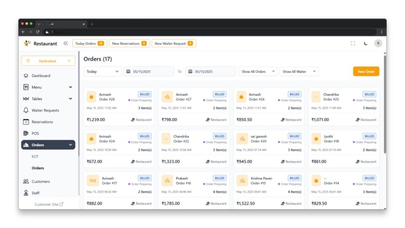The height and width of the screenshot is (228, 405).
Task: Click the Staff person icon
Action: (x=26, y=193)
